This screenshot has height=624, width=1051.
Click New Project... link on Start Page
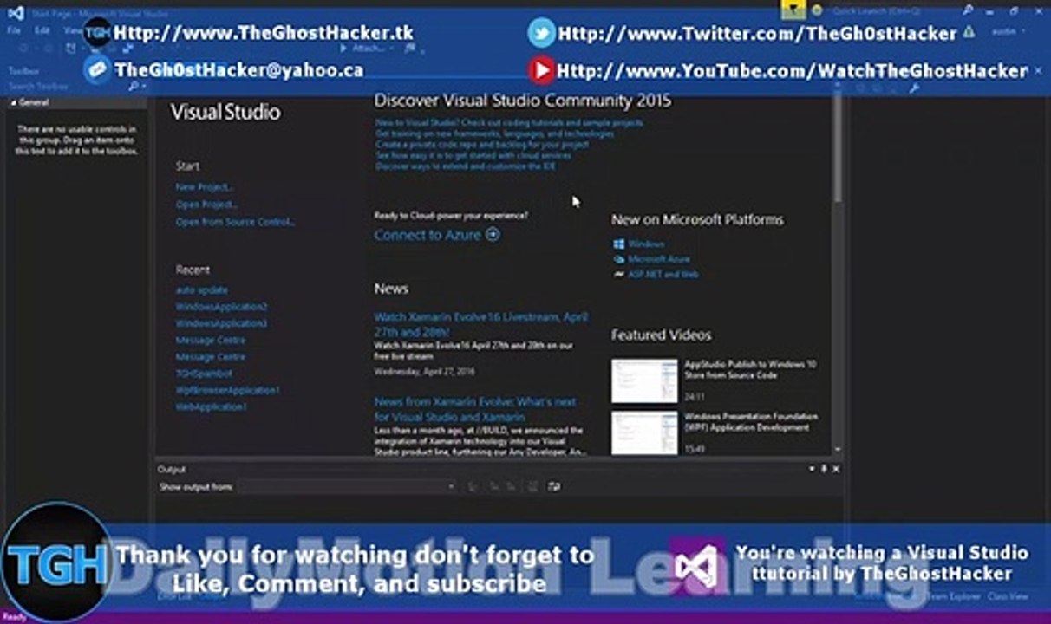pos(205,186)
